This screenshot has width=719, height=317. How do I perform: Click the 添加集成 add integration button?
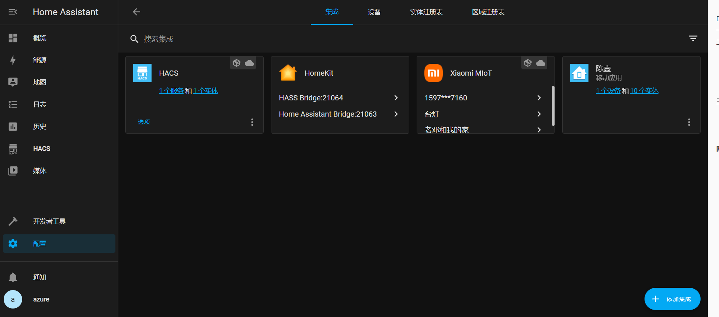673,299
